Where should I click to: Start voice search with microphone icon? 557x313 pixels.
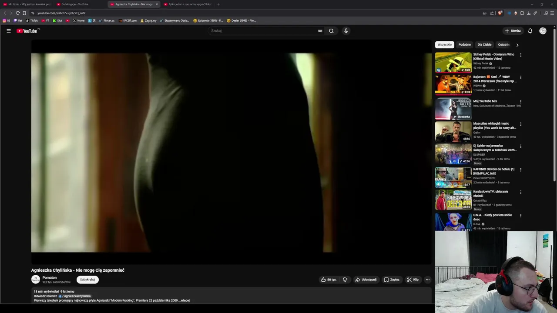(346, 31)
